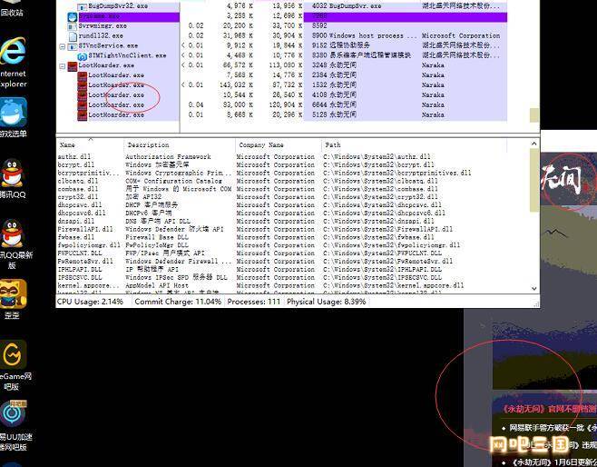
Task: Click the rundll32.exe document icon
Action: click(73, 36)
